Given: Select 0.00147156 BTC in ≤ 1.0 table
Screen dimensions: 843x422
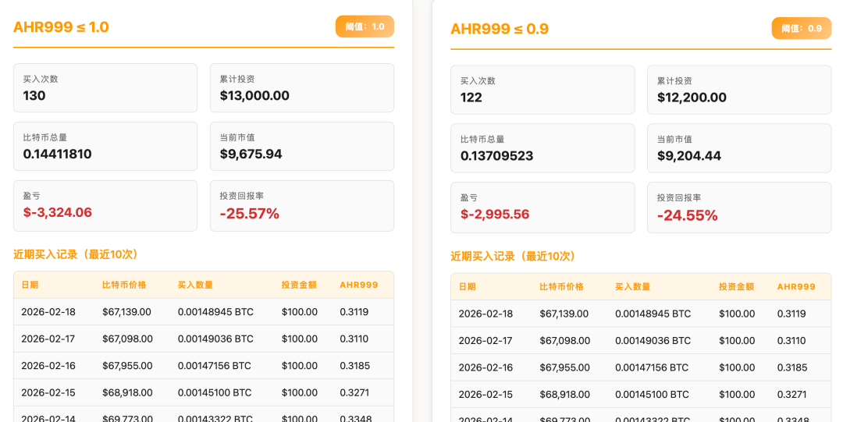Looking at the screenshot, I should [x=215, y=366].
